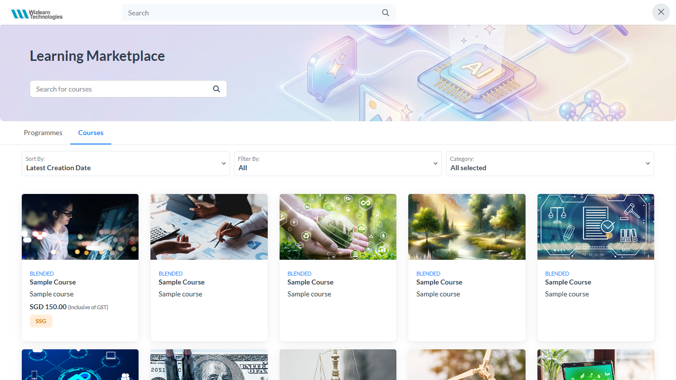The width and height of the screenshot is (676, 380).
Task: Close the marketplace with the X button
Action: 661,12
